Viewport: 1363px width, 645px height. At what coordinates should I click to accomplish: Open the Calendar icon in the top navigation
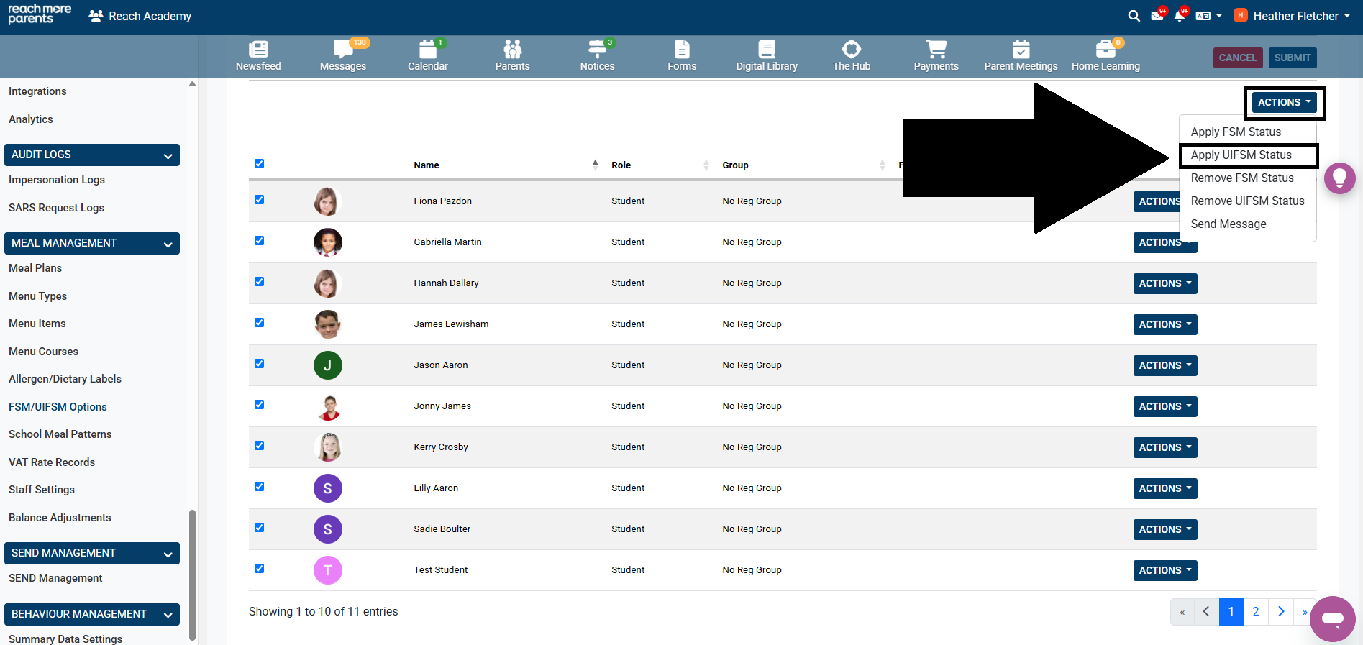[x=427, y=50]
